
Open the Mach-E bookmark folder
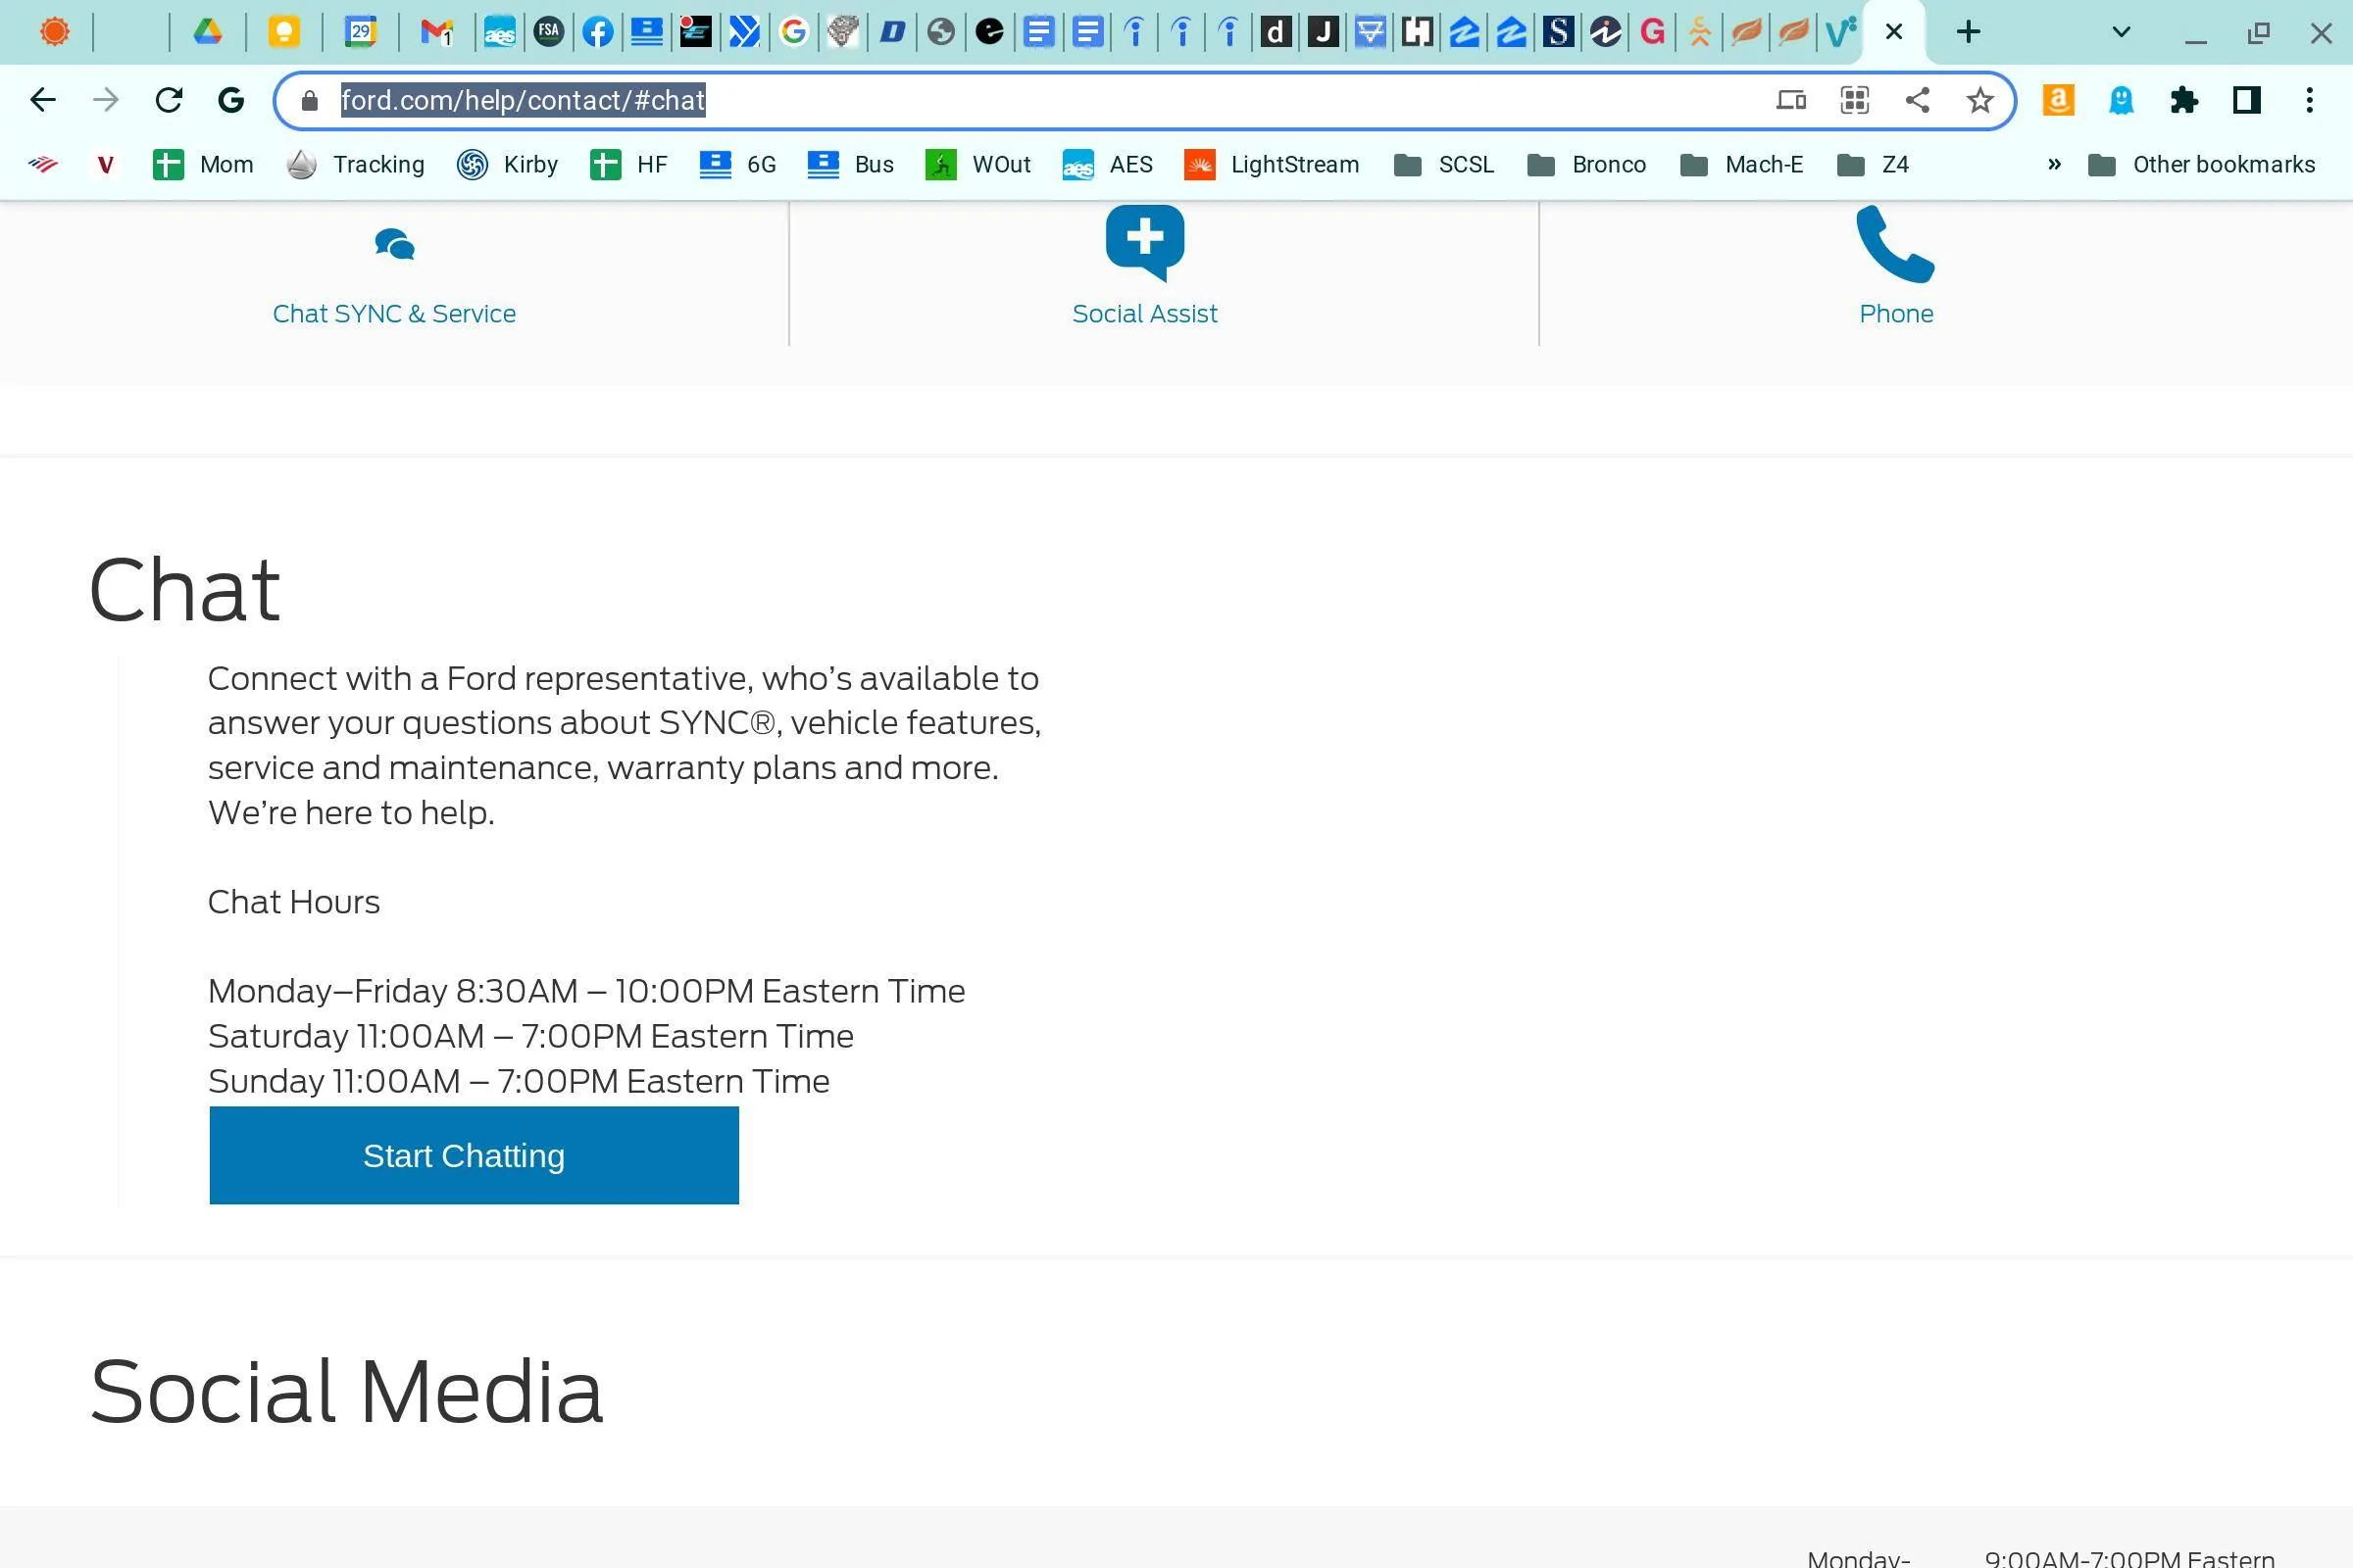pos(1742,164)
